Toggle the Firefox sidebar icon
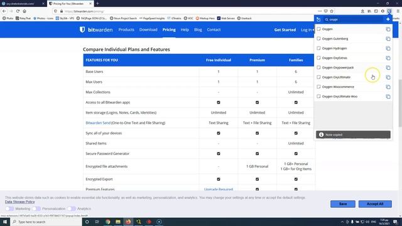 376,11
